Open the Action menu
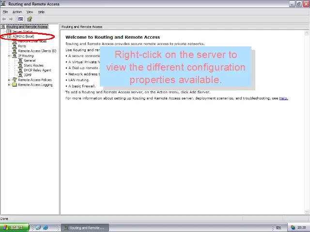 [x=17, y=12]
